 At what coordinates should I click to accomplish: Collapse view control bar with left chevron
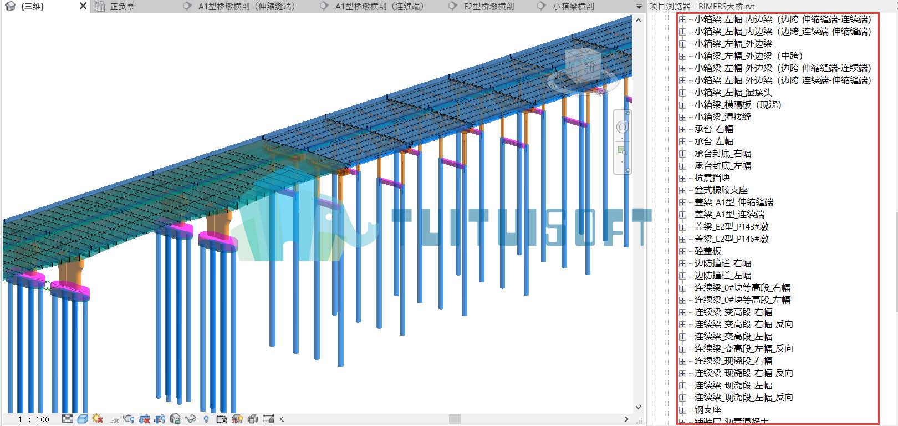(x=282, y=419)
